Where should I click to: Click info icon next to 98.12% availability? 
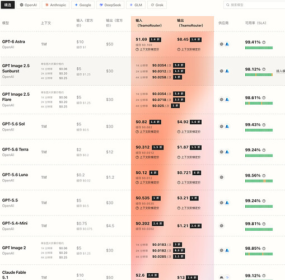[264, 69]
